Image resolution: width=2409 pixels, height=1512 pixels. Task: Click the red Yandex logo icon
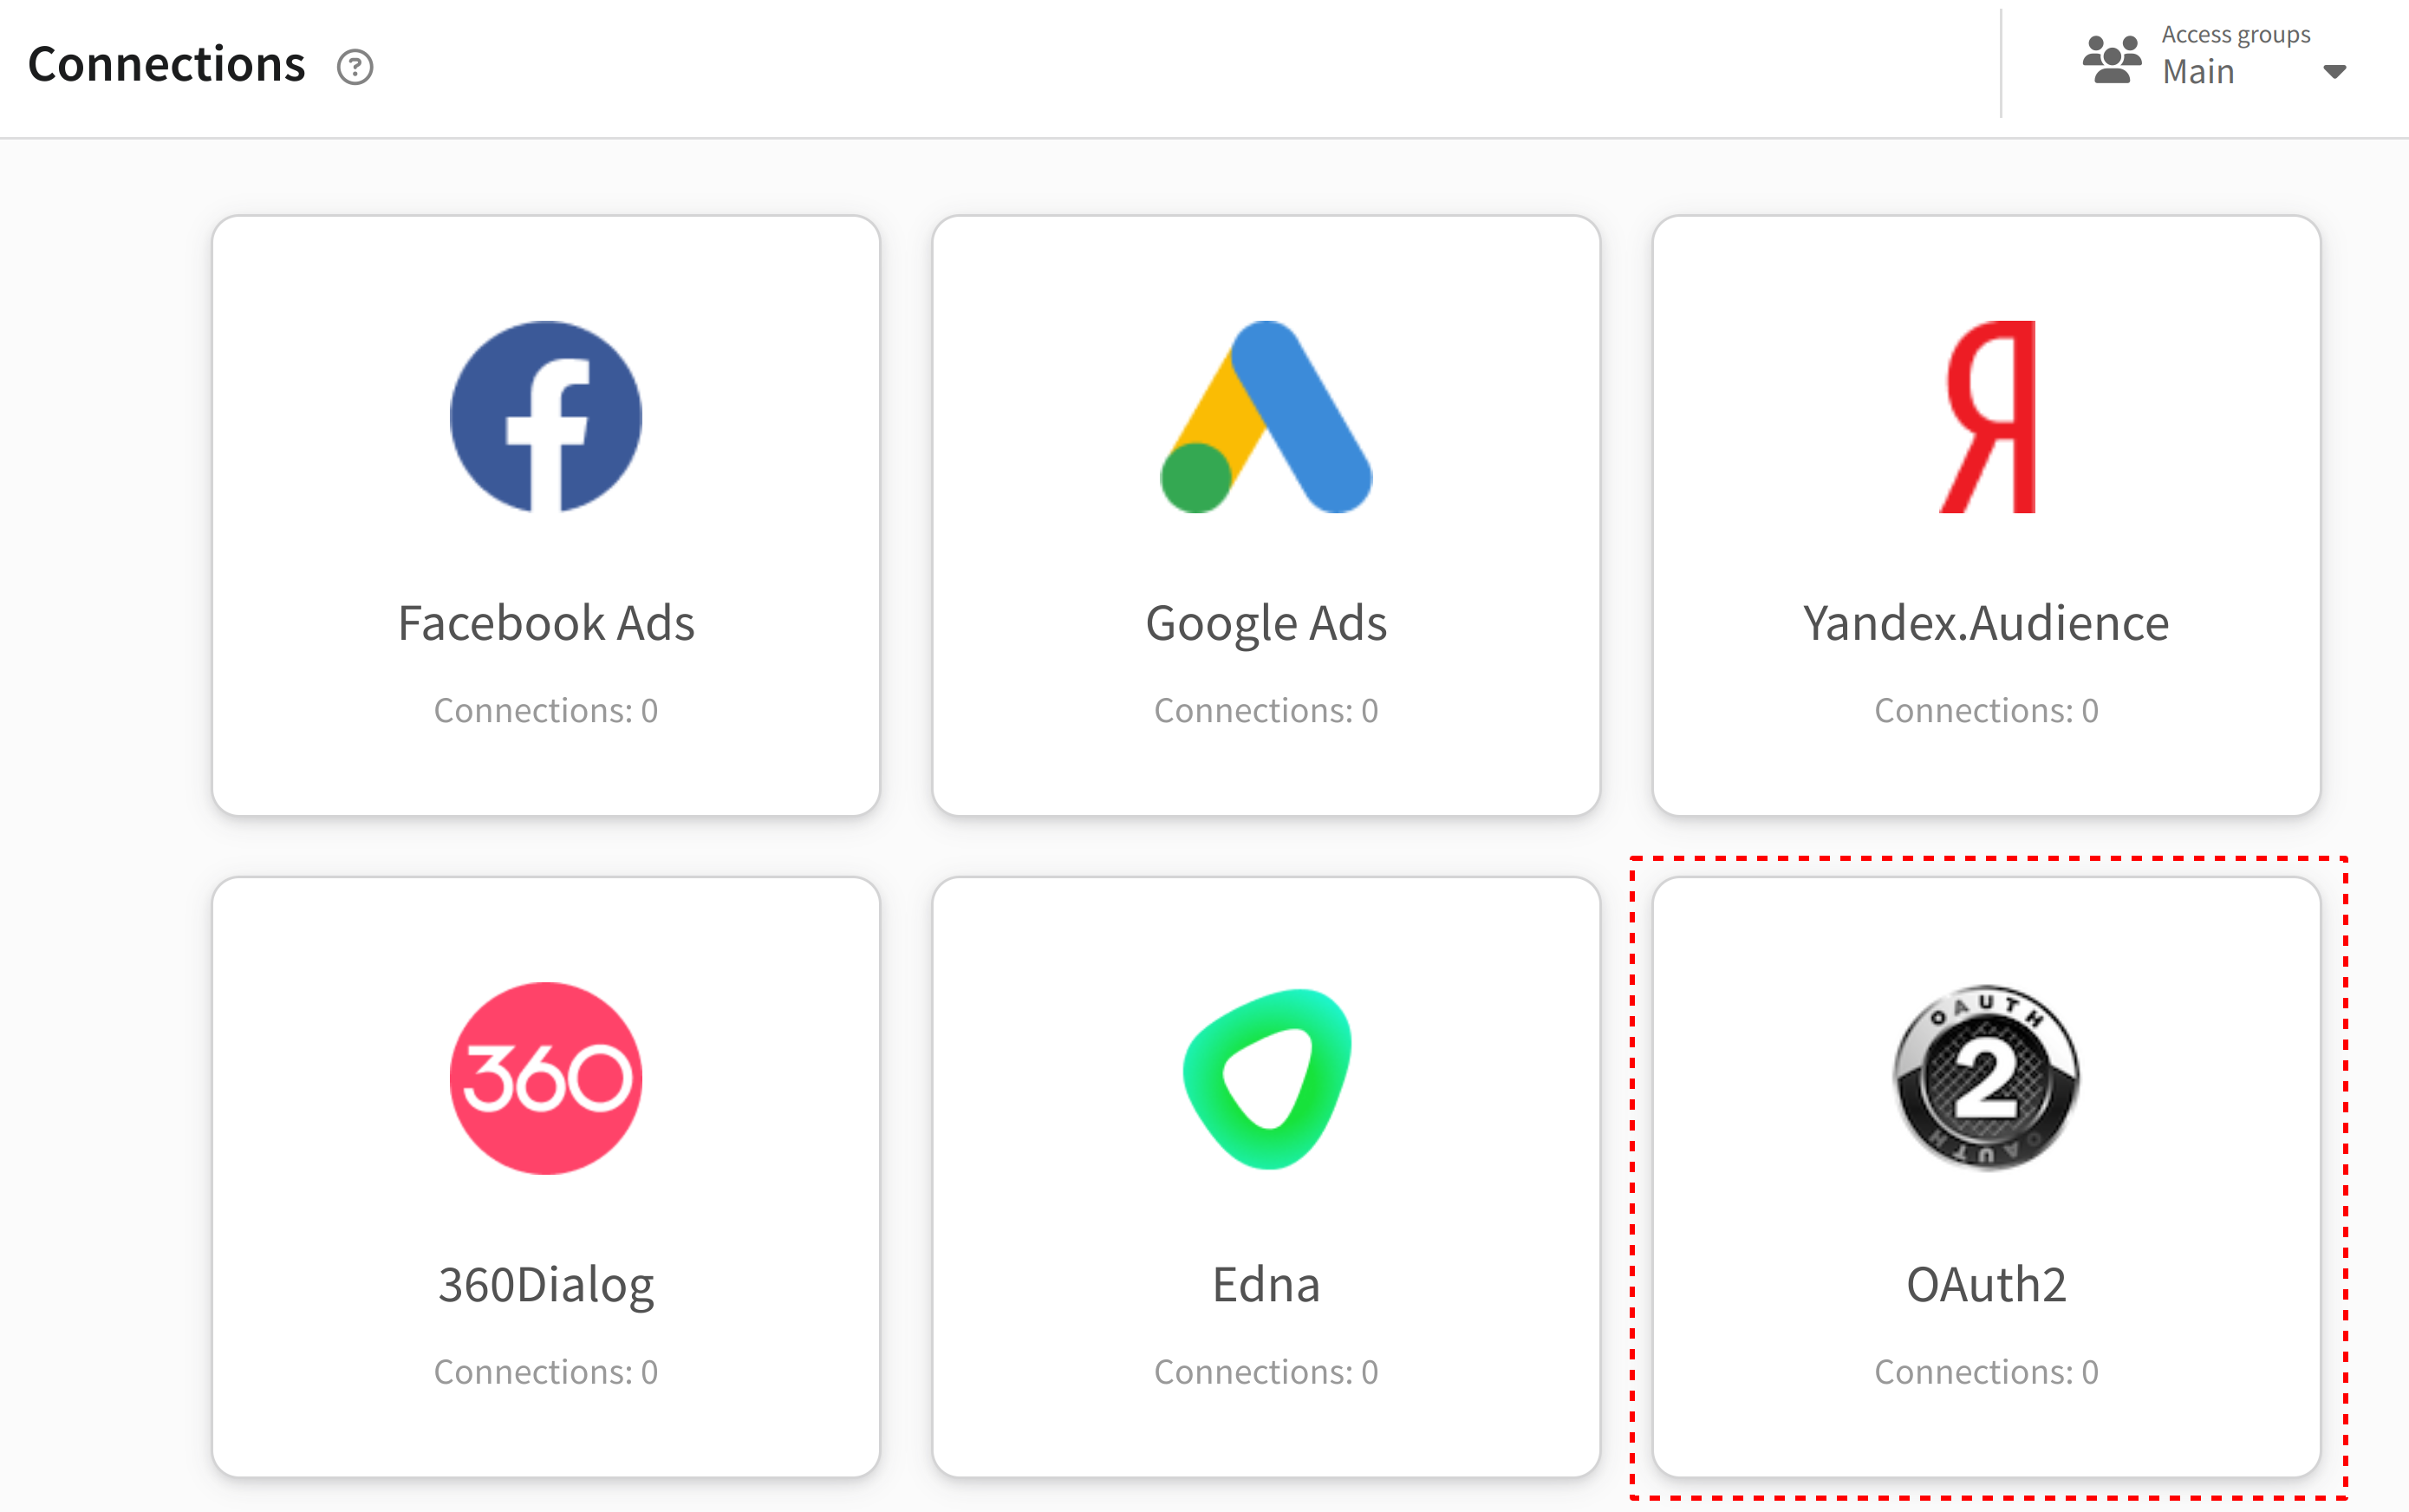pyautogui.click(x=1987, y=417)
